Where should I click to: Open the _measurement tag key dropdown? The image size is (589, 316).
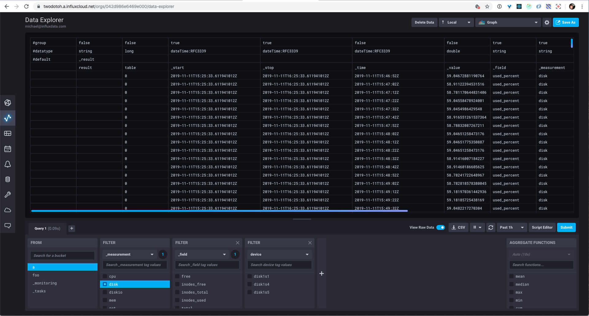pyautogui.click(x=129, y=254)
